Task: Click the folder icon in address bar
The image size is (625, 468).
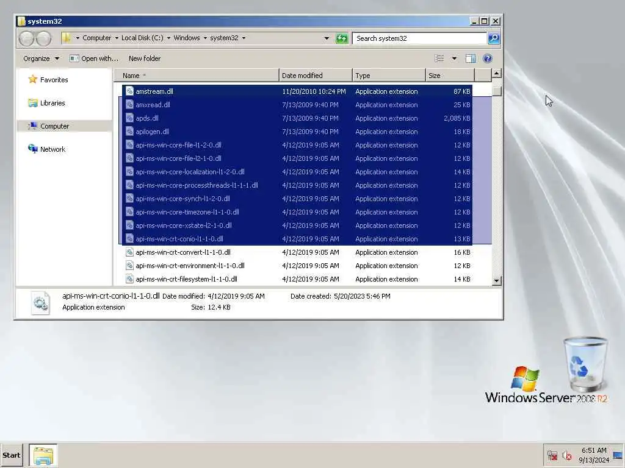Action: coord(66,38)
